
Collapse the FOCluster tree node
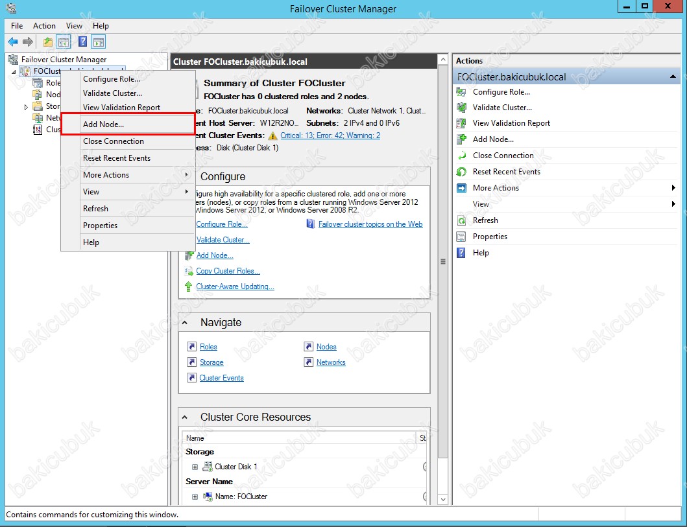point(14,71)
